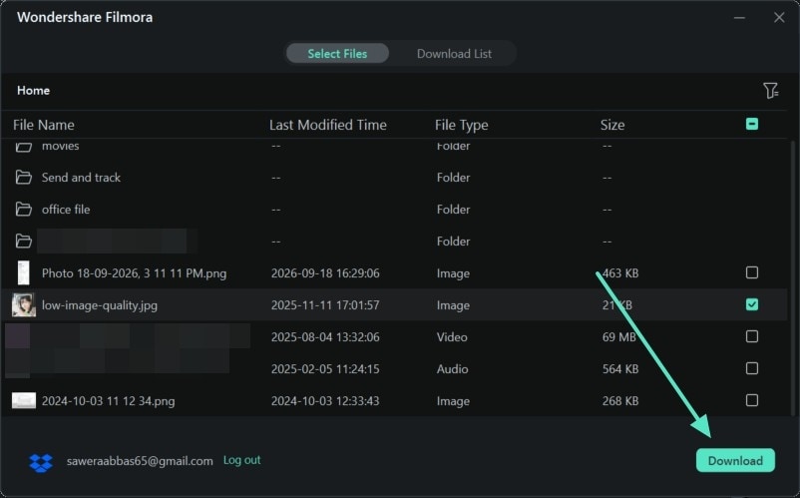
Task: Open the filter icon next to Home
Action: (770, 91)
